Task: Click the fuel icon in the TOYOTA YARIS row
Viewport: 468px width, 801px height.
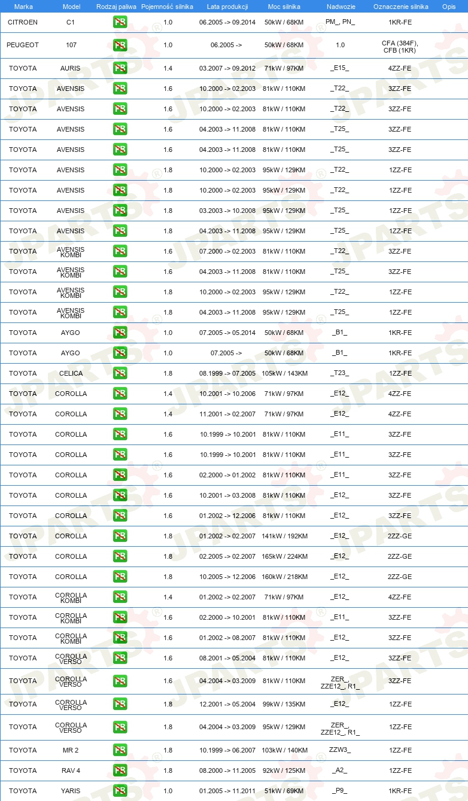Action: [x=120, y=791]
